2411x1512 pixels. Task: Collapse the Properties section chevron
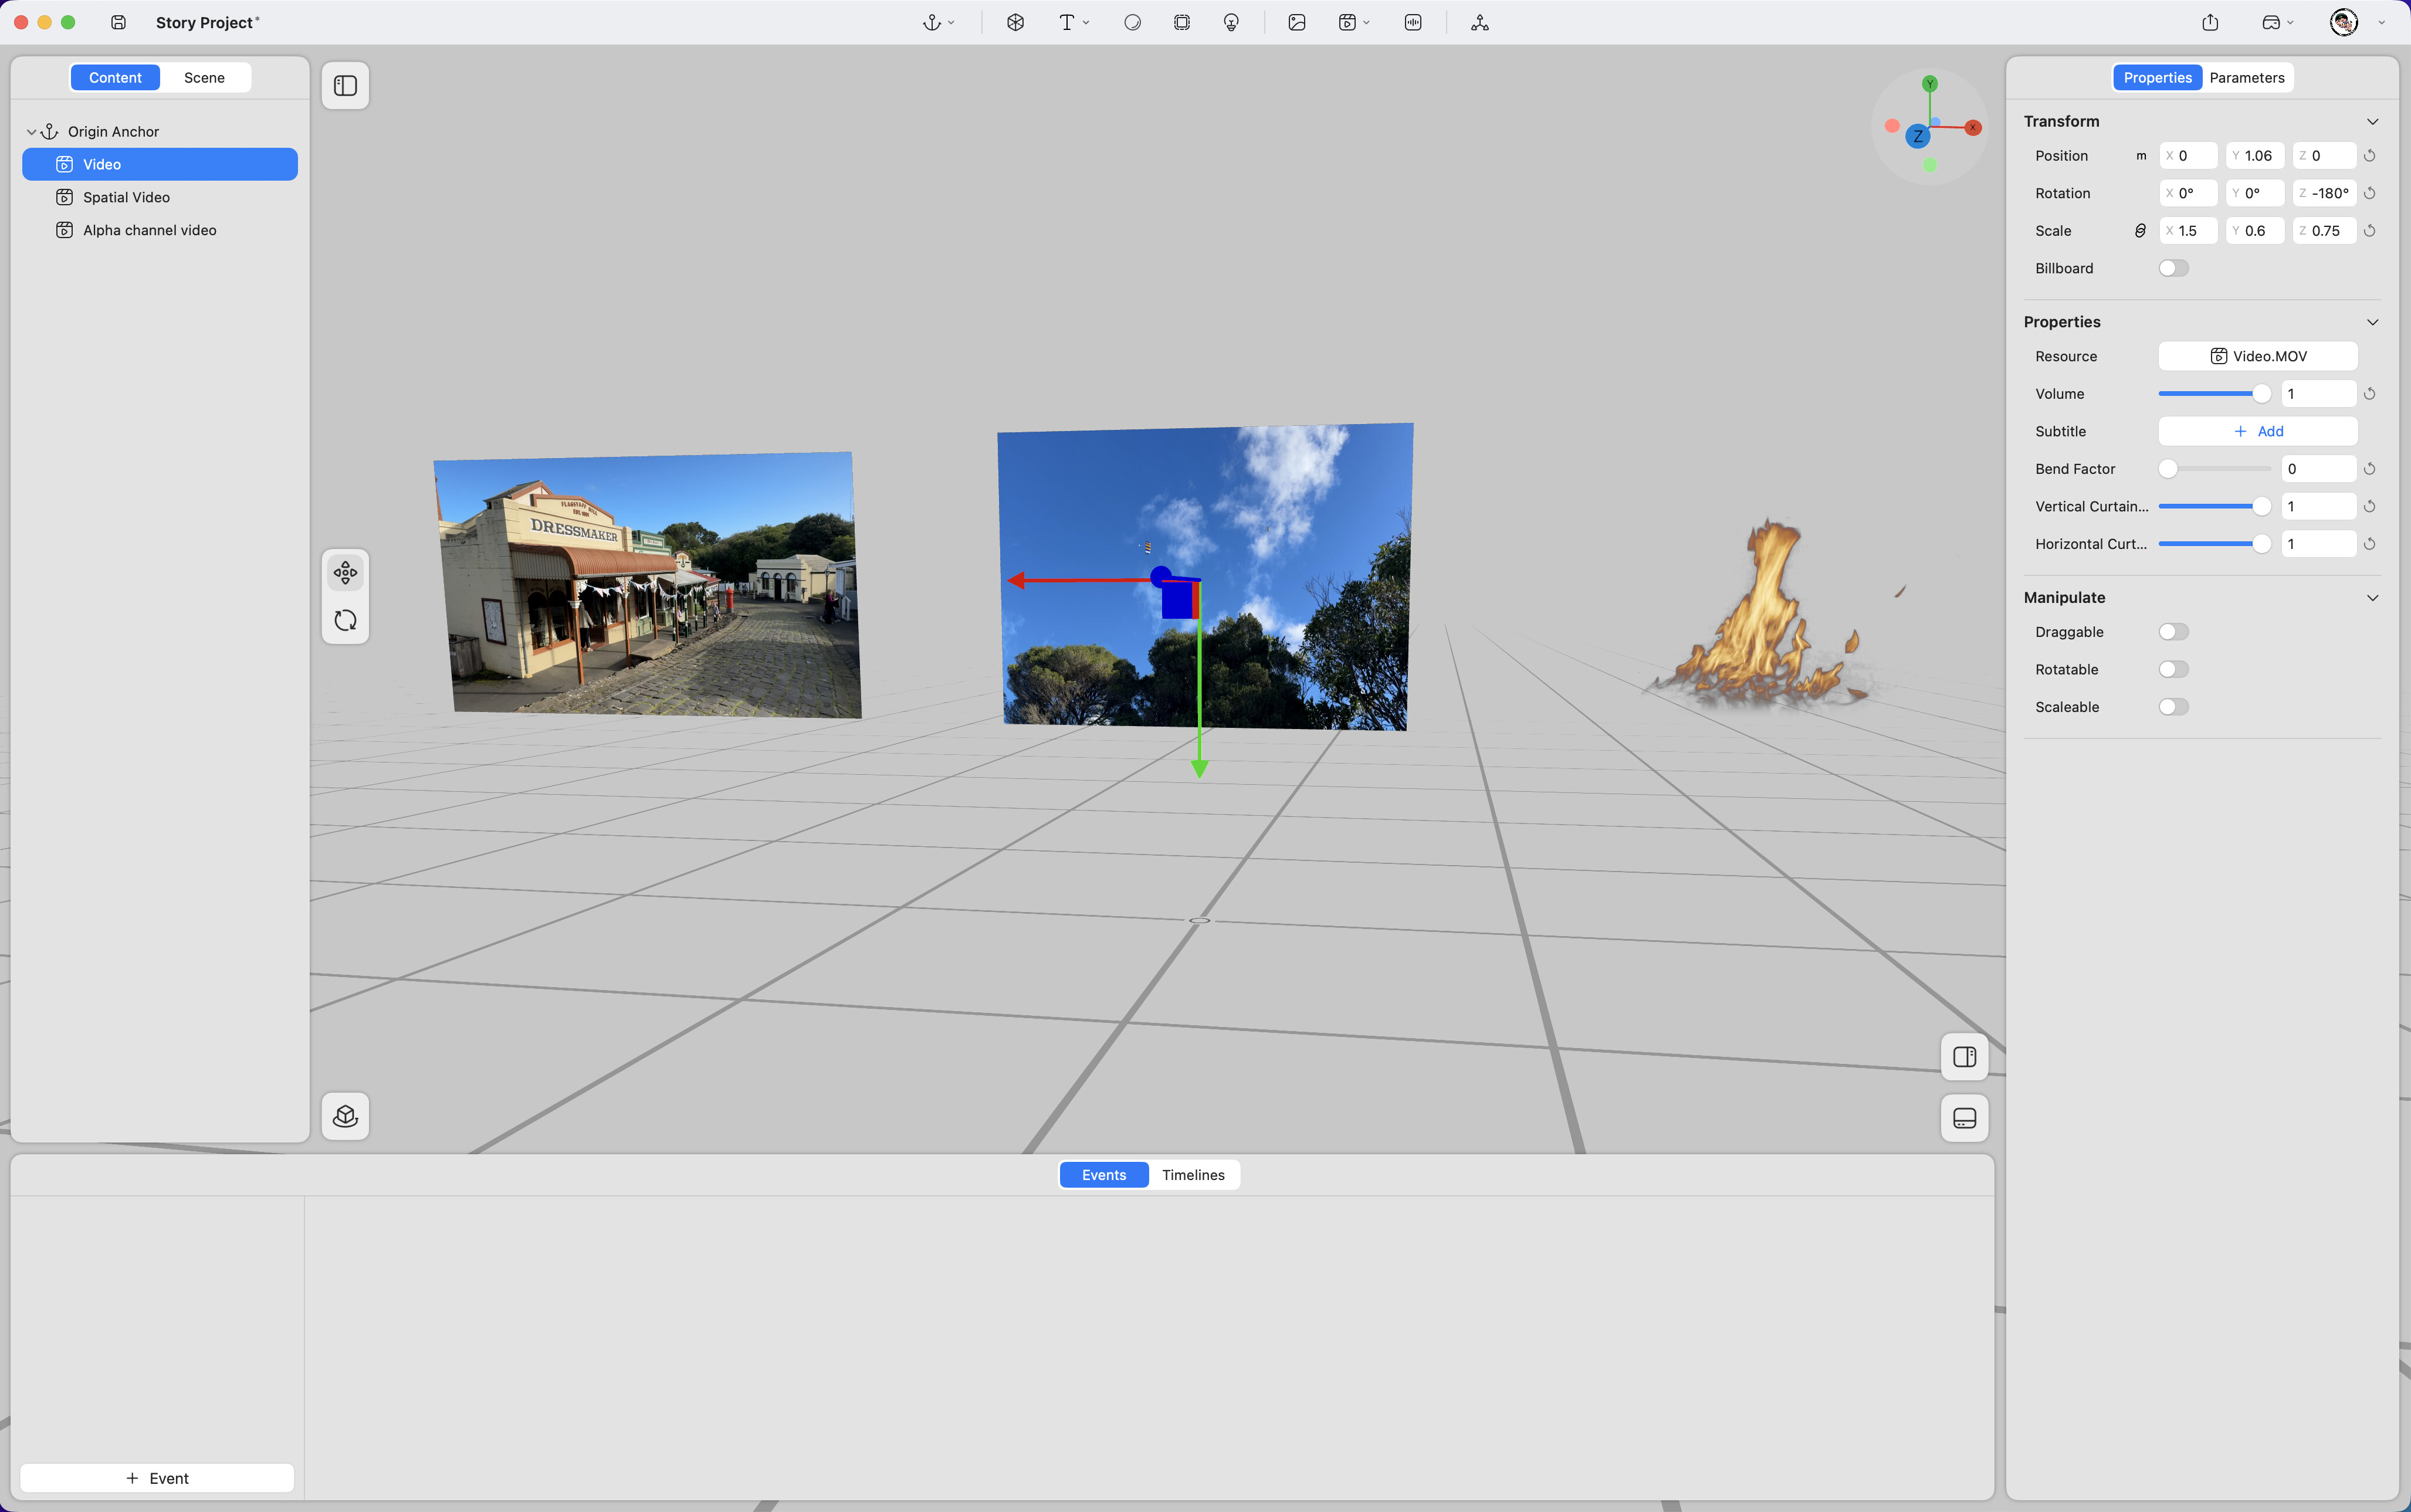2372,322
